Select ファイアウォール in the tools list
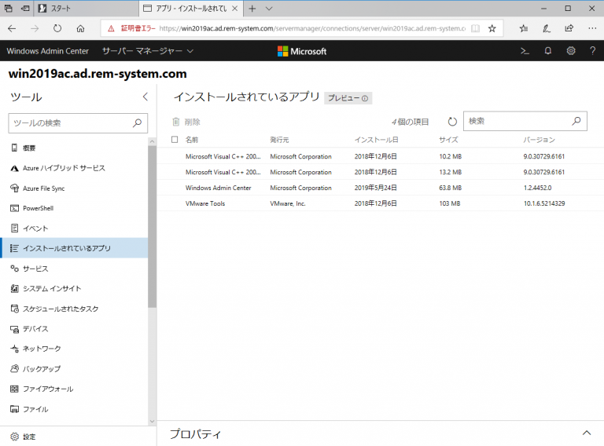Image resolution: width=604 pixels, height=446 pixels. (47, 389)
